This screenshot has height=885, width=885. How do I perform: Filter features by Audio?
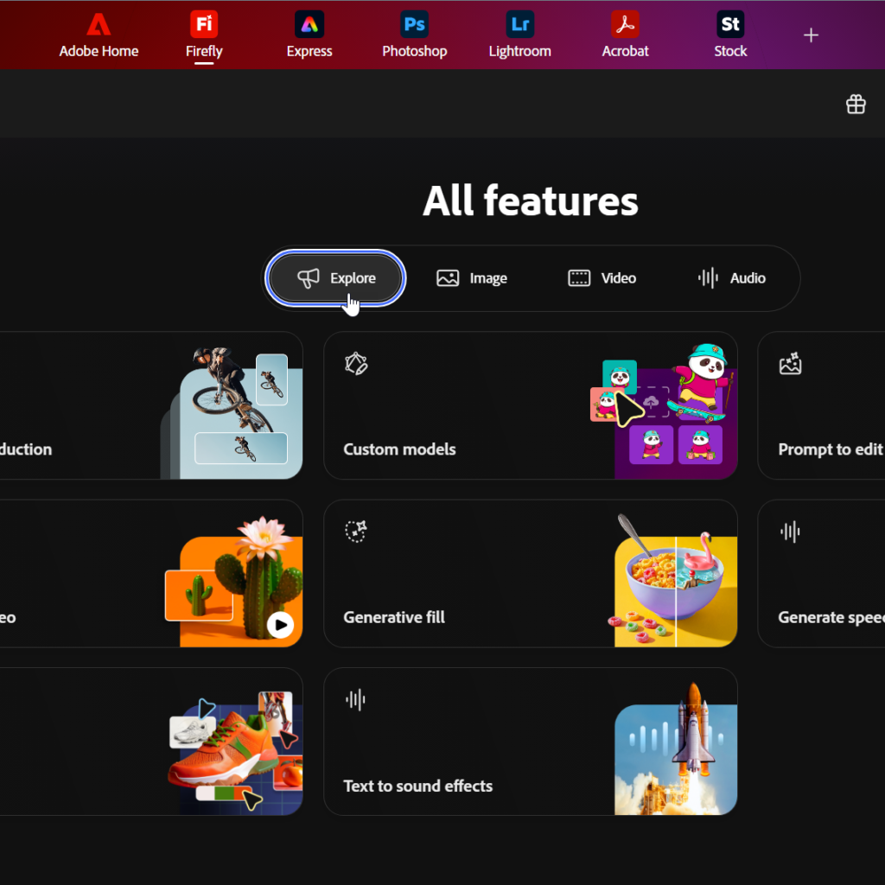(731, 278)
